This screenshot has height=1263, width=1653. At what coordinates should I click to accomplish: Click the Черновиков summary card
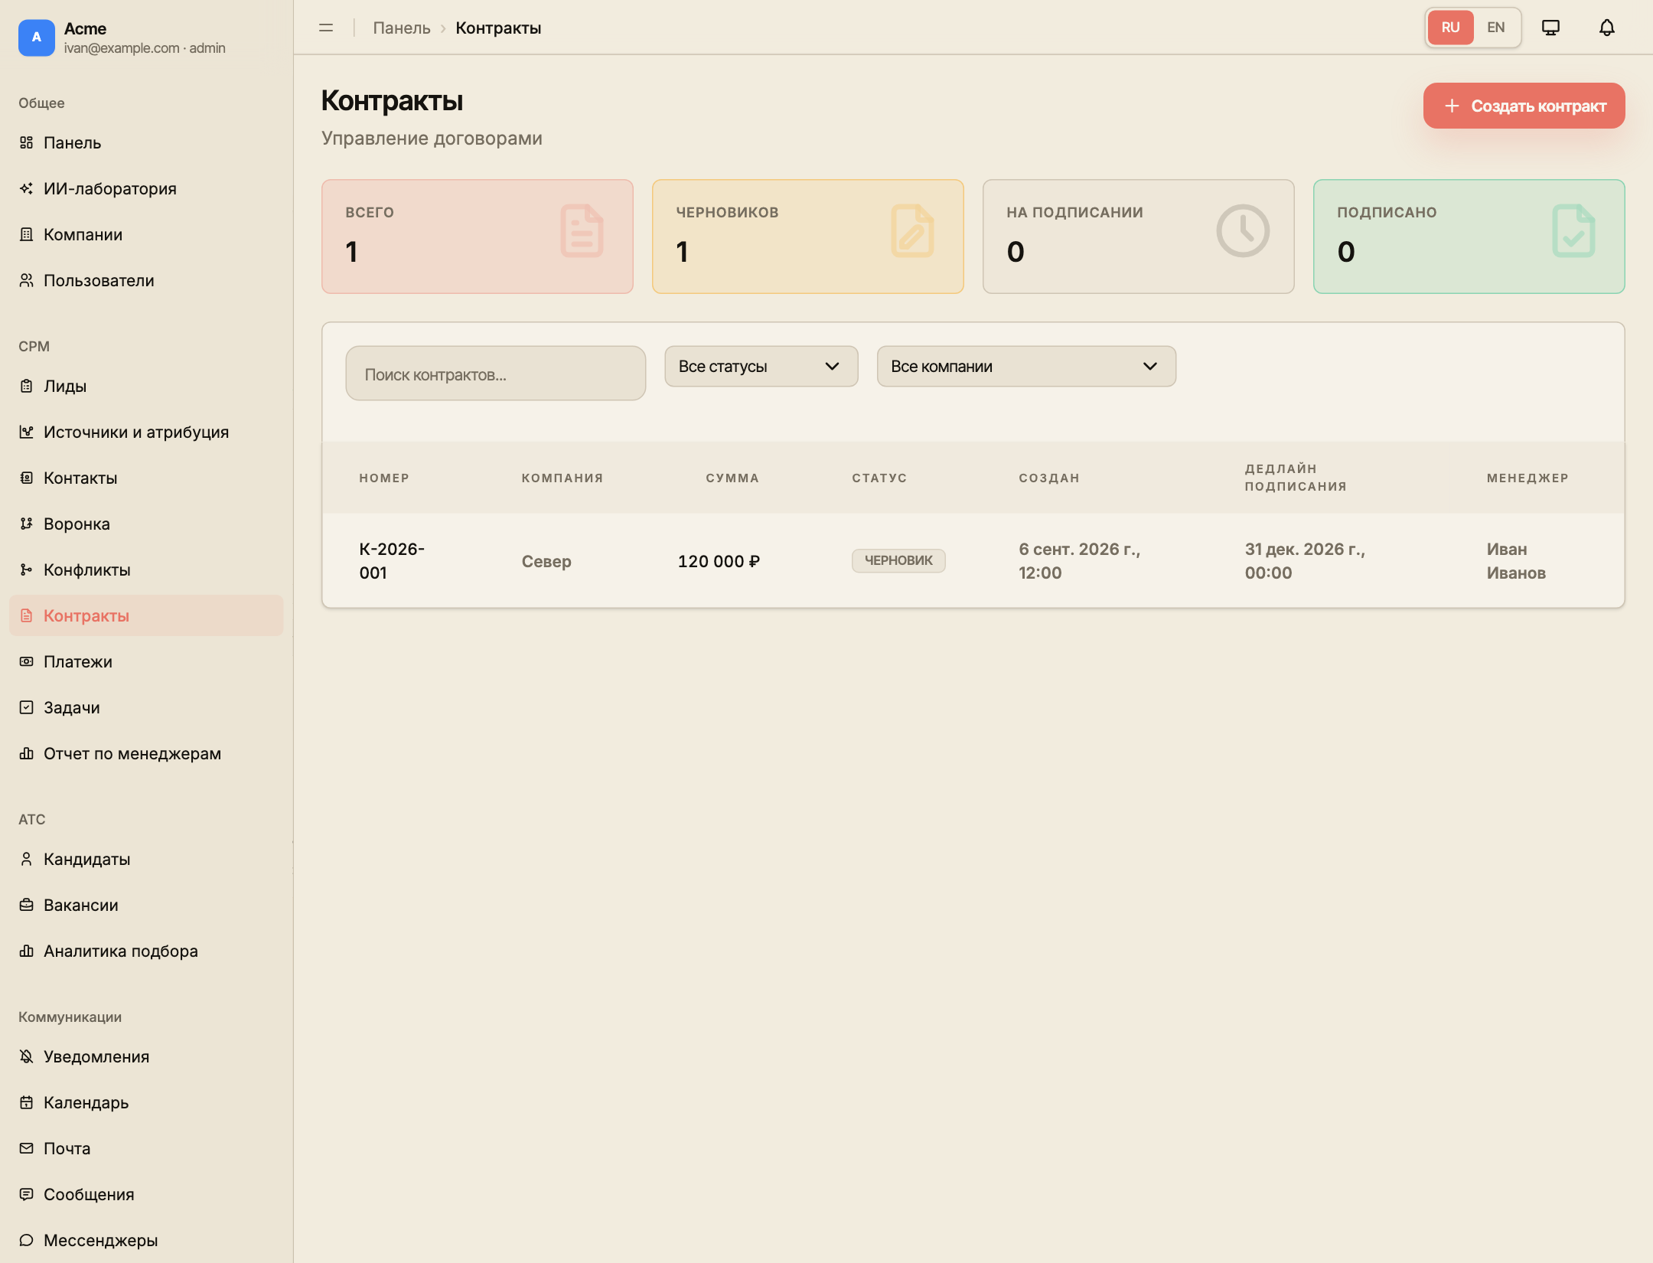807,237
